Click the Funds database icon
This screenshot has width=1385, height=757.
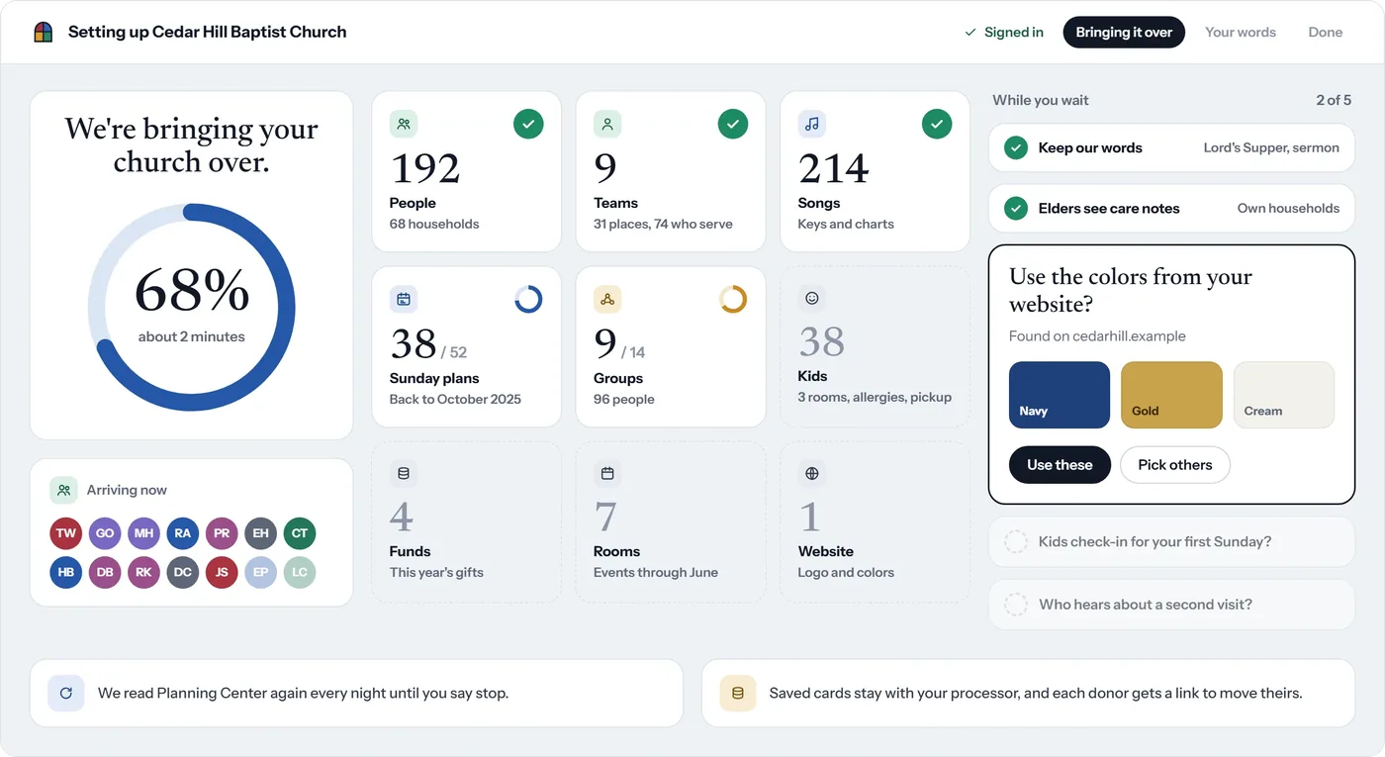coord(404,474)
